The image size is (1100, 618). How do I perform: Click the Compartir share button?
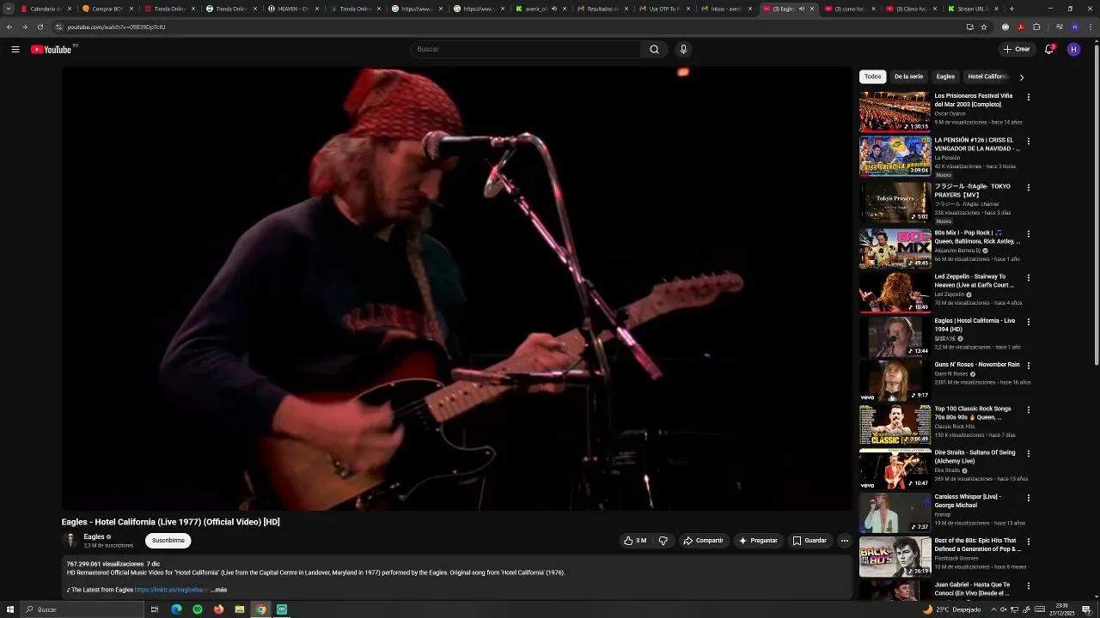pos(702,541)
